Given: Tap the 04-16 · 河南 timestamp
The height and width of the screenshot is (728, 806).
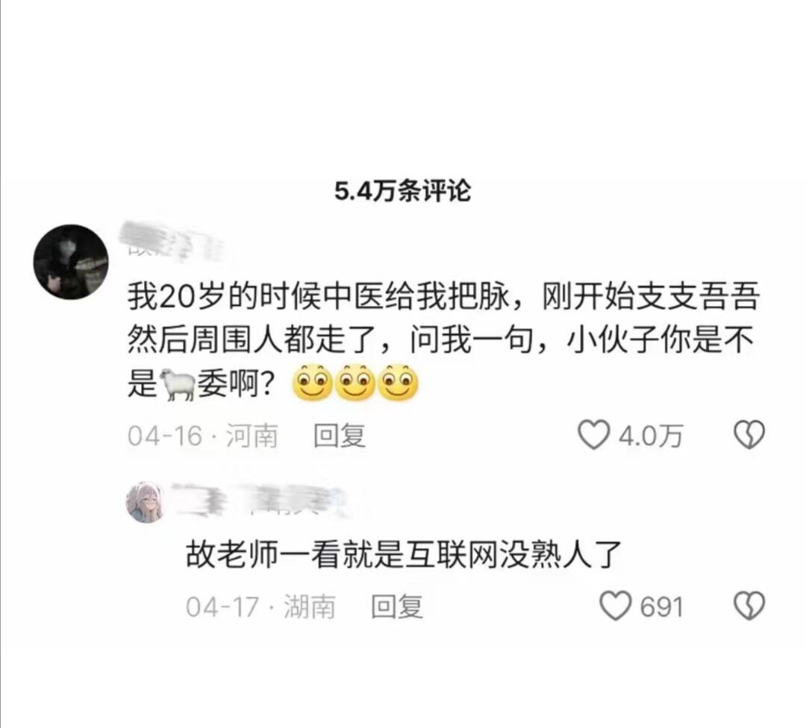Looking at the screenshot, I should 202,436.
